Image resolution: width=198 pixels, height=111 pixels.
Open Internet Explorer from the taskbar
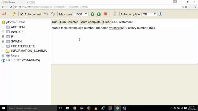coord(103,108)
